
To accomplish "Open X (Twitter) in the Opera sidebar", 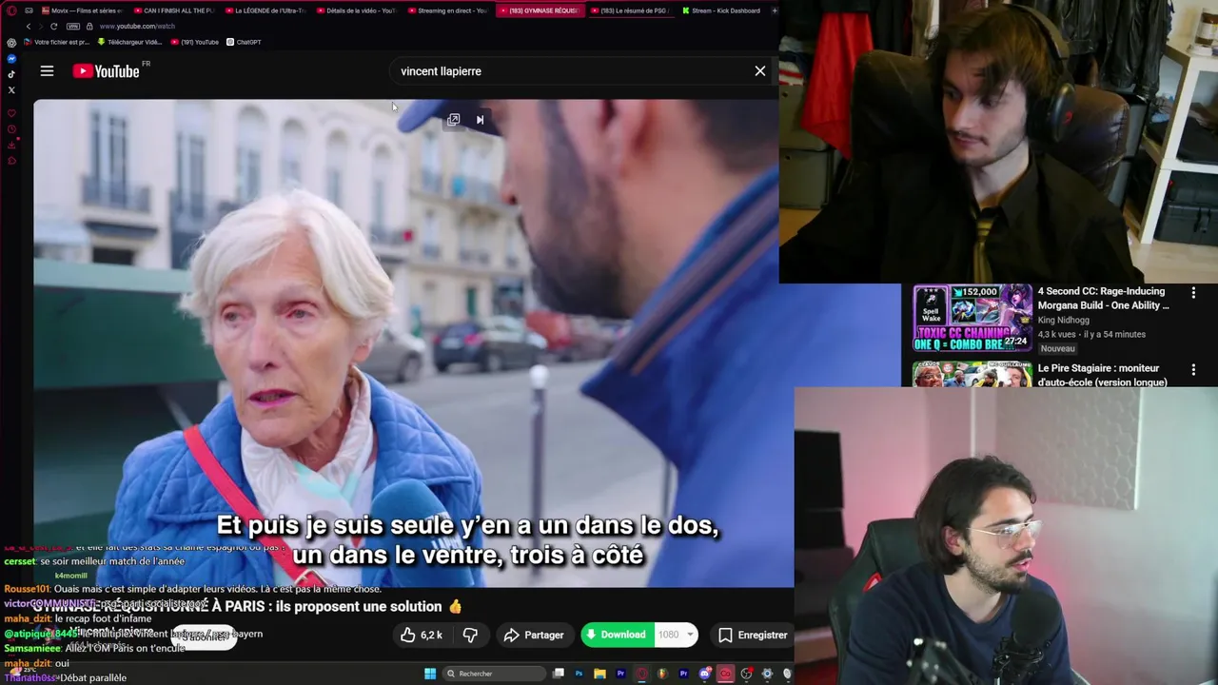I will 11,90.
